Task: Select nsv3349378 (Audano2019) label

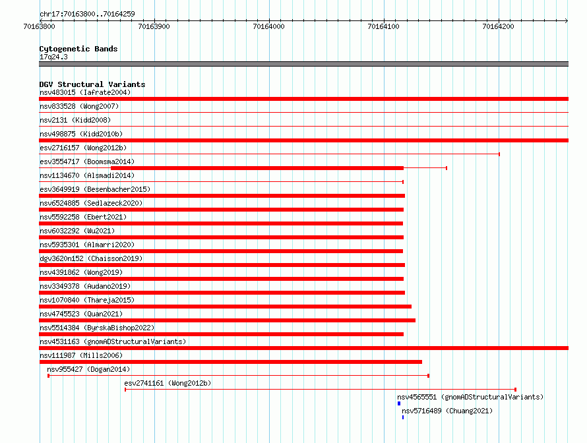Action: [85, 286]
